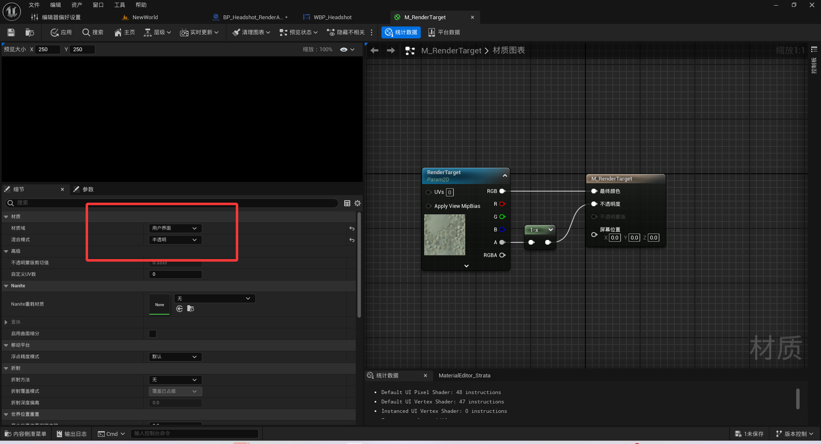Open the 实时更新 live update dropdown
Screen dimensions: 821x444
pyautogui.click(x=199, y=32)
